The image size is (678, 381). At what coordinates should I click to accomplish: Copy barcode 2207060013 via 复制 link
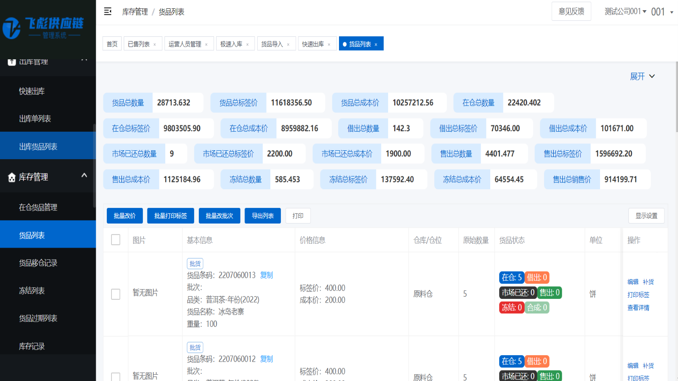click(267, 275)
